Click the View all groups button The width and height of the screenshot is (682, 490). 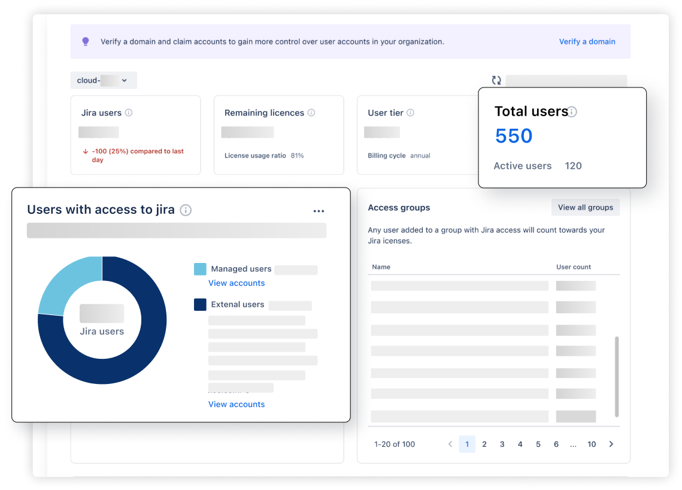(585, 207)
